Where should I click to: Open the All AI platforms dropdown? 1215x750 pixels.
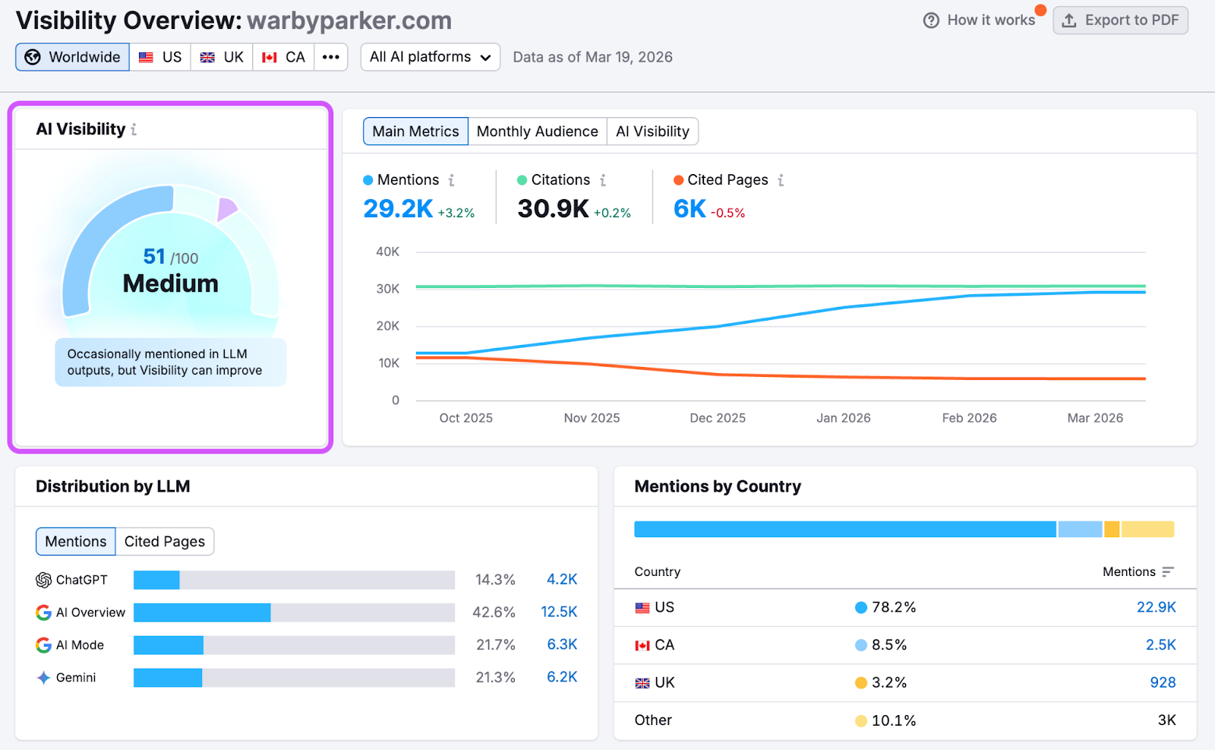point(430,57)
